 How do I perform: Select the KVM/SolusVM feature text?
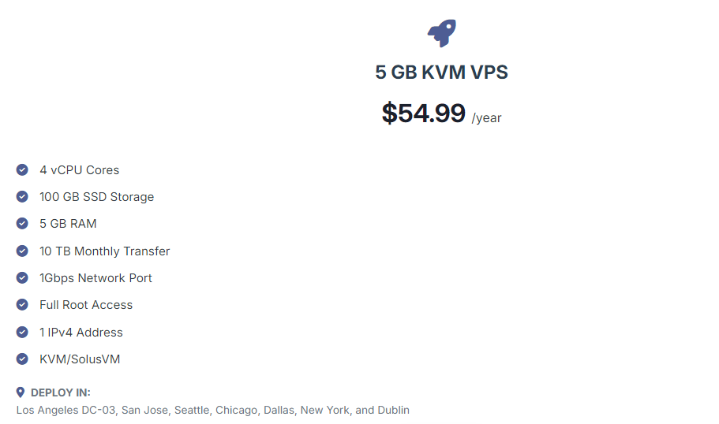[x=80, y=359]
